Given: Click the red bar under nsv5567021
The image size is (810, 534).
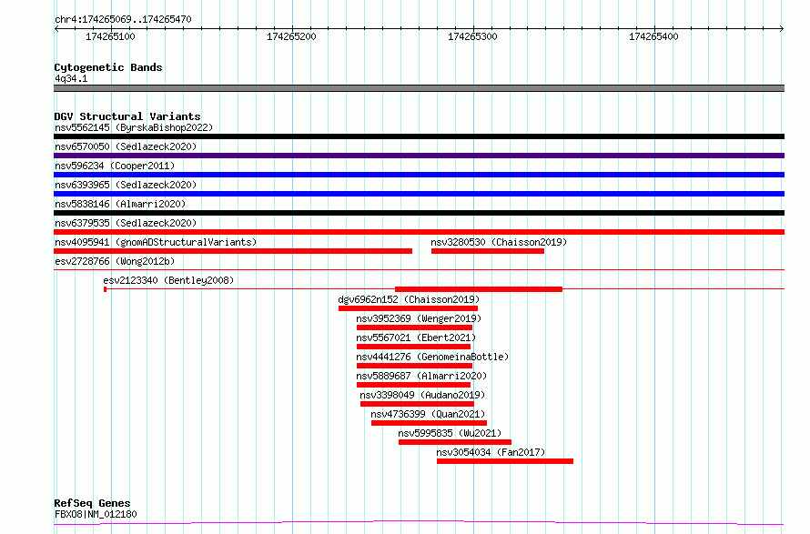Looking at the screenshot, I should pyautogui.click(x=413, y=347).
